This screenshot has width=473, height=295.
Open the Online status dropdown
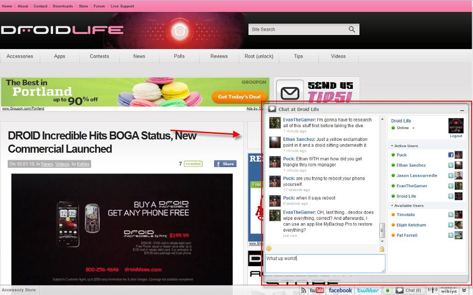click(x=413, y=128)
